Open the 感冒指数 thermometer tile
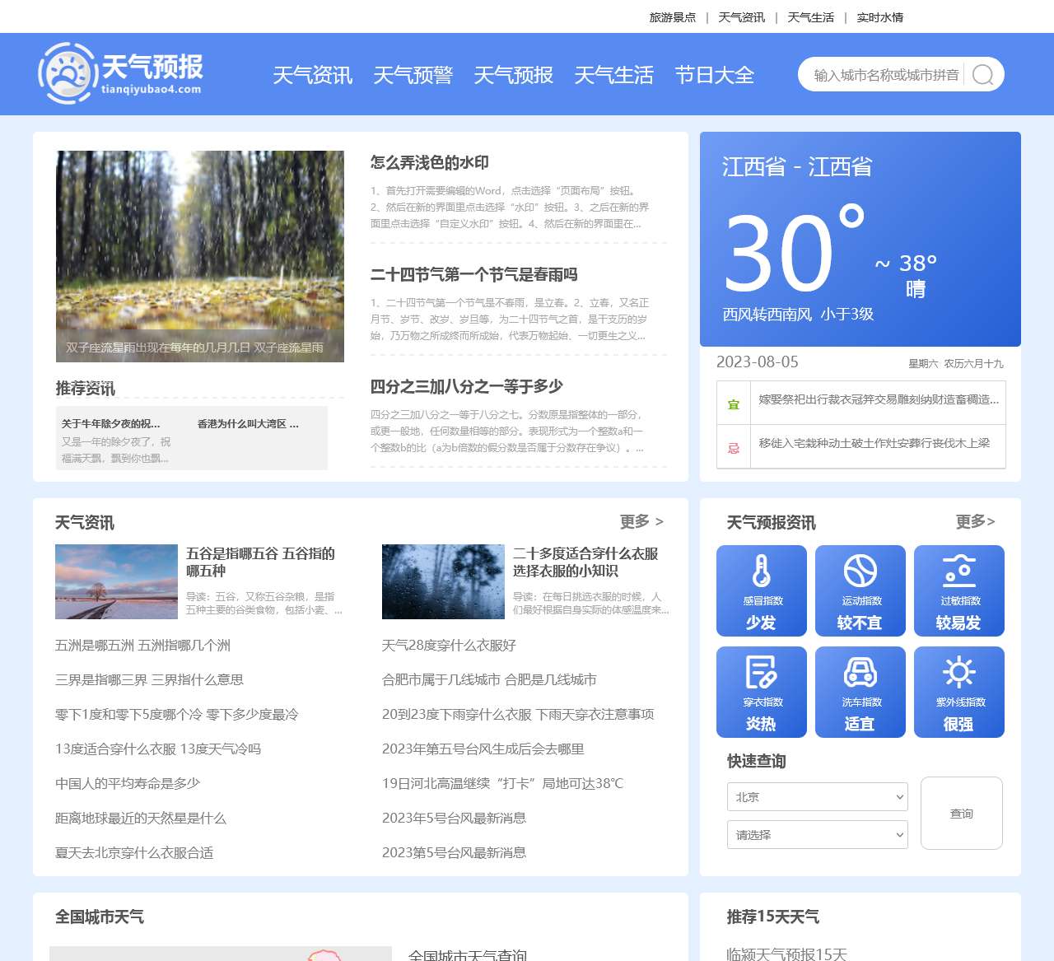This screenshot has height=961, width=1054. pos(762,591)
